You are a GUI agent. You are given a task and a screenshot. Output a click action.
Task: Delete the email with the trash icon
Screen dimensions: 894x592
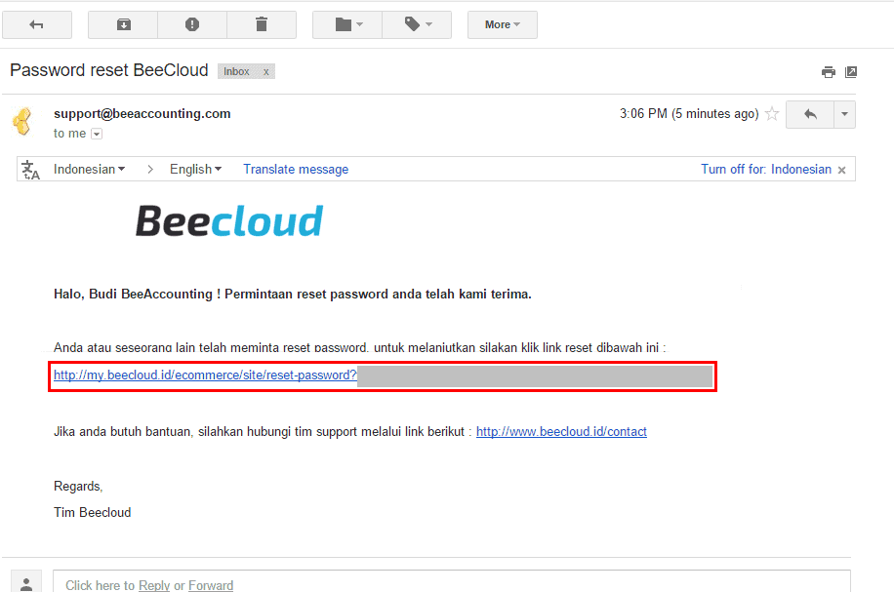(x=262, y=24)
